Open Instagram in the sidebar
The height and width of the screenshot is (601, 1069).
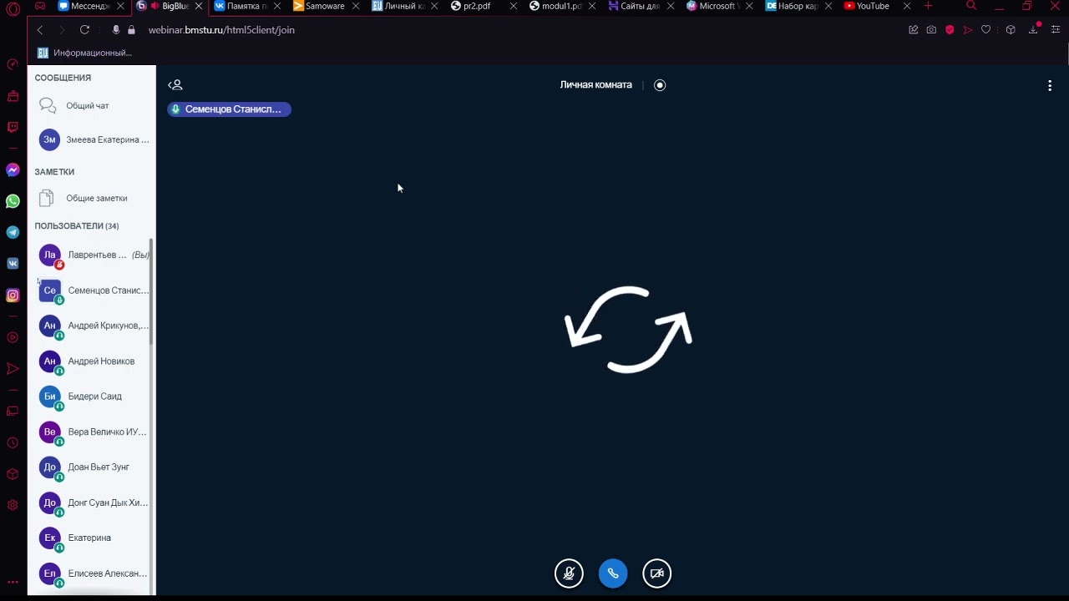13,295
